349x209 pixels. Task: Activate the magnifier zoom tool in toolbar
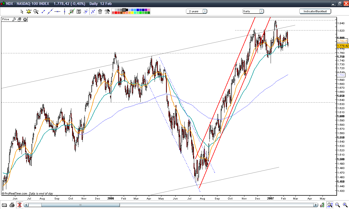pos(36,11)
